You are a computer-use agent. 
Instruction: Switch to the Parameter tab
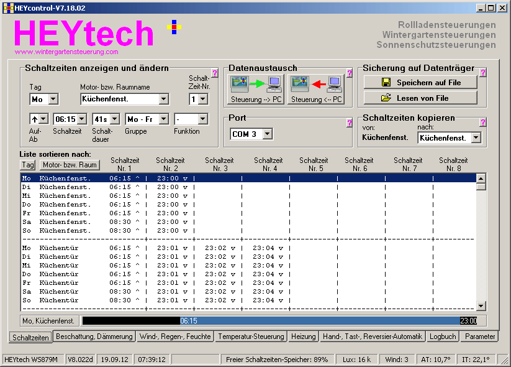480,337
